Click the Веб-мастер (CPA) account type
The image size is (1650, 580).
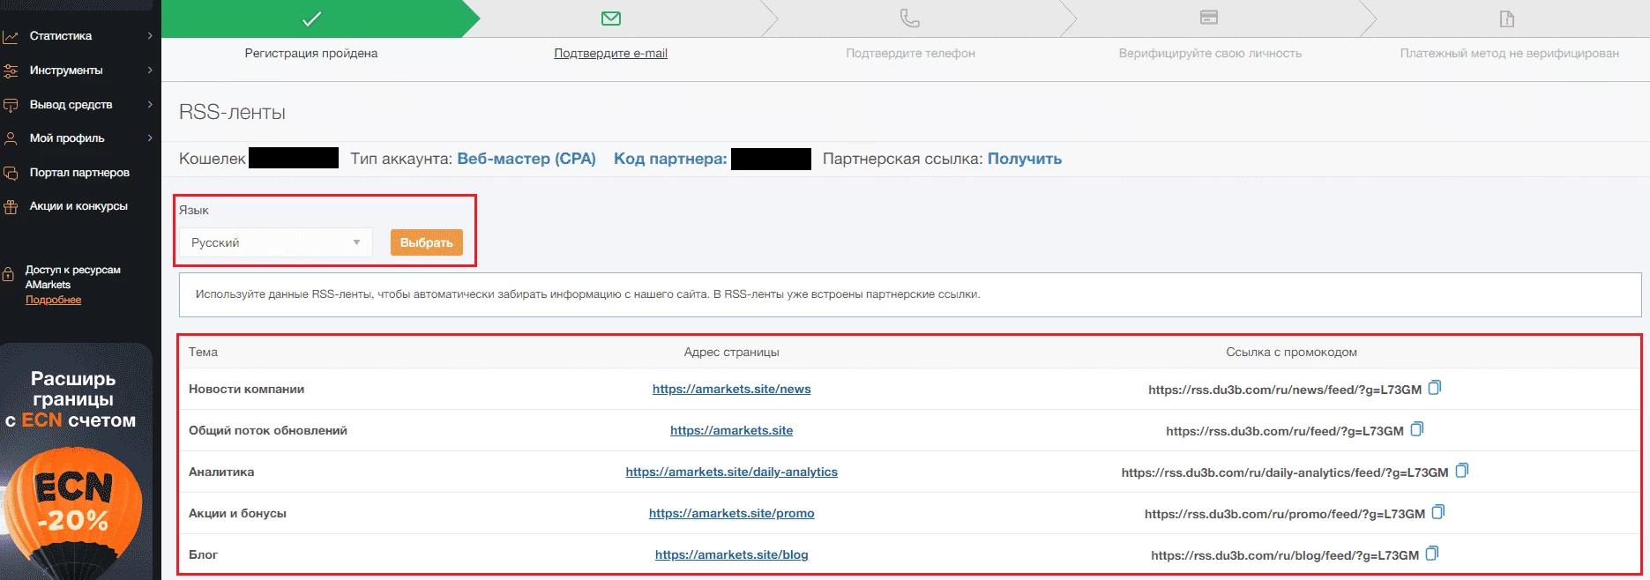526,159
